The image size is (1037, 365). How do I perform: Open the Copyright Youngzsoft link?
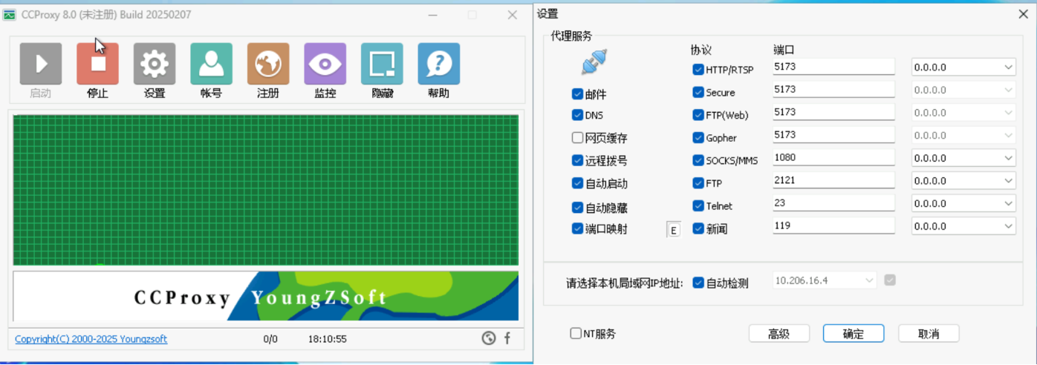91,339
